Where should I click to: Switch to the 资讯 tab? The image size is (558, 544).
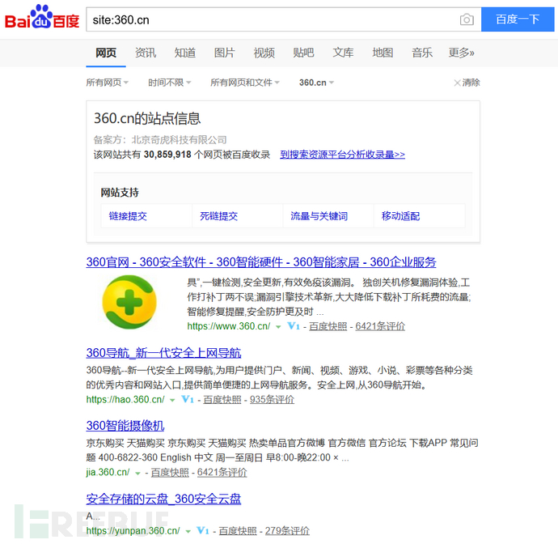(x=146, y=53)
